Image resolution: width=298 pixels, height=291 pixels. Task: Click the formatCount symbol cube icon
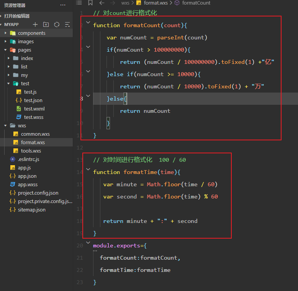(x=177, y=3)
